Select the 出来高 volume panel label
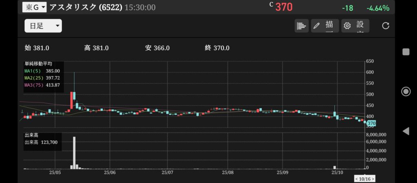This screenshot has height=183, width=417. (31, 135)
